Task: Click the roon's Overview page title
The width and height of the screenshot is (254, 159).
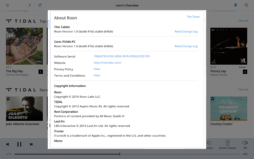Action: [x=127, y=5]
